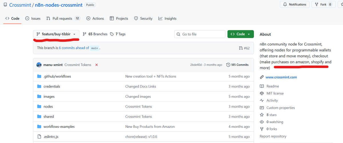Open commit 'Changed Docs Links'

pyautogui.click(x=141, y=86)
